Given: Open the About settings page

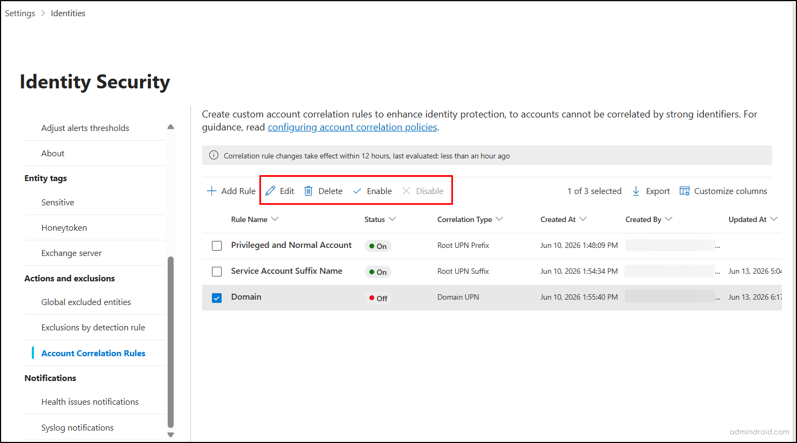Looking at the screenshot, I should (53, 153).
